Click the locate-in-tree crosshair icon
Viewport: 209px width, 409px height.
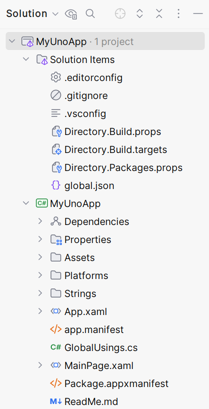[120, 13]
